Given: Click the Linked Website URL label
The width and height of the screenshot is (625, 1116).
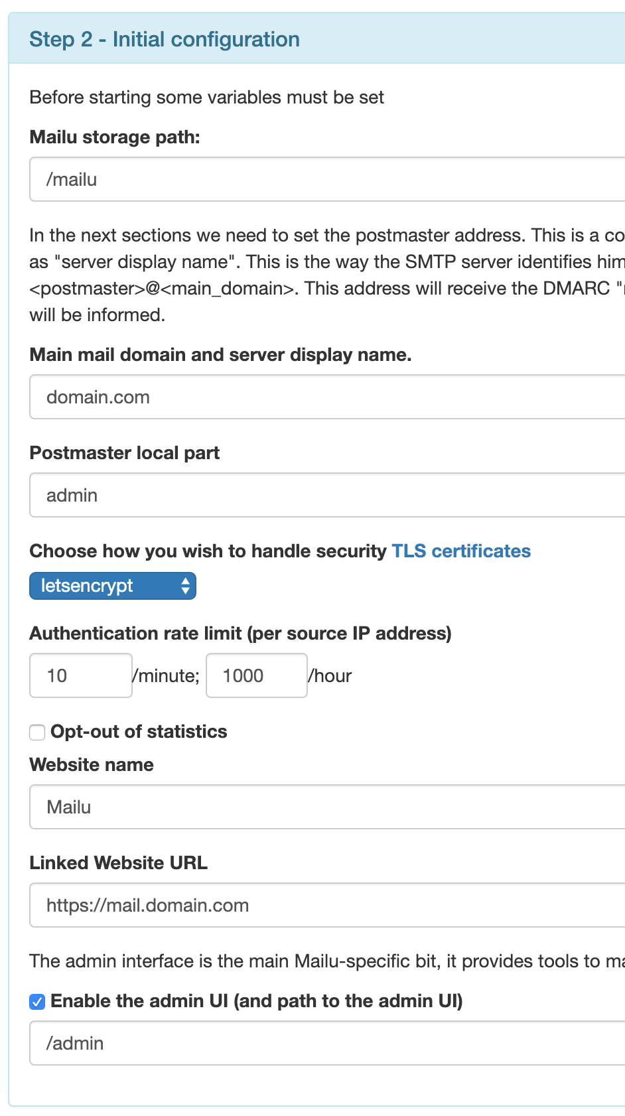Looking at the screenshot, I should click(119, 863).
